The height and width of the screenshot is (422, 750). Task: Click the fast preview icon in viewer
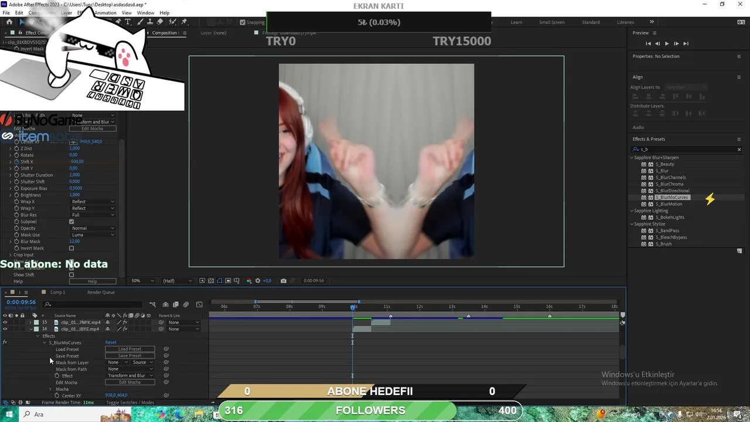[x=202, y=281]
